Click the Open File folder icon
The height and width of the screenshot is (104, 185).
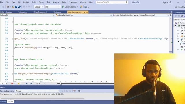click(13, 7)
